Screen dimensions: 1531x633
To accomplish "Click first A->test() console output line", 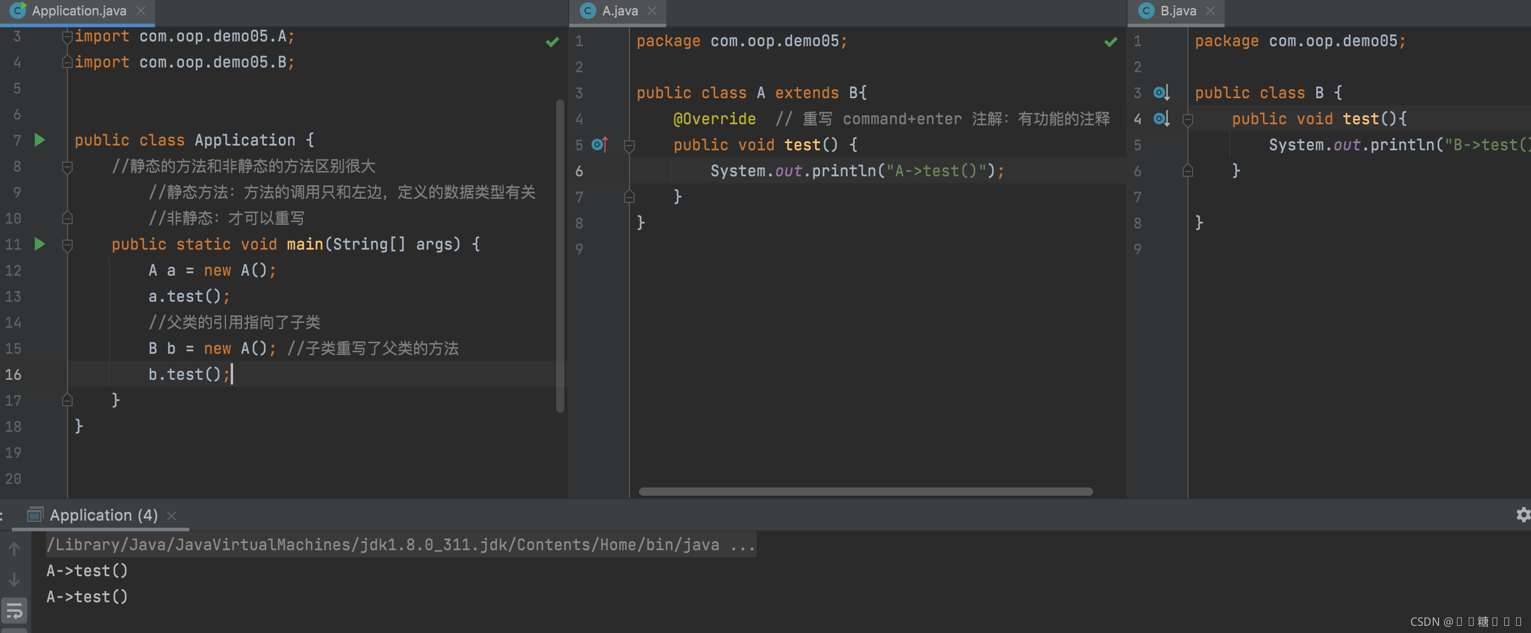I will 88,571.
